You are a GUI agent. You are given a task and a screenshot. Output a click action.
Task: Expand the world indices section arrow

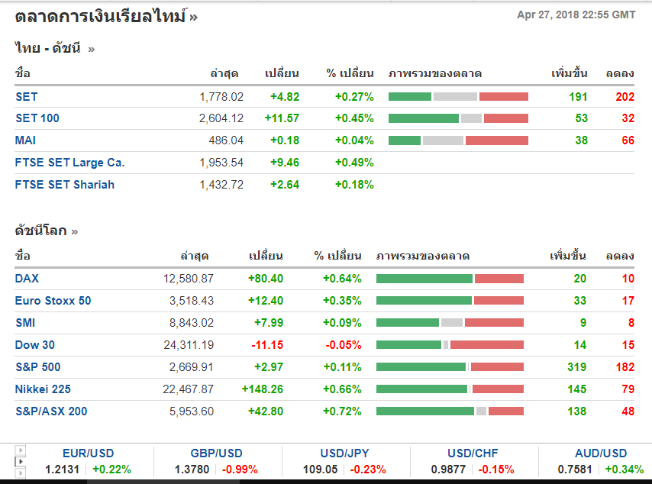click(x=75, y=231)
